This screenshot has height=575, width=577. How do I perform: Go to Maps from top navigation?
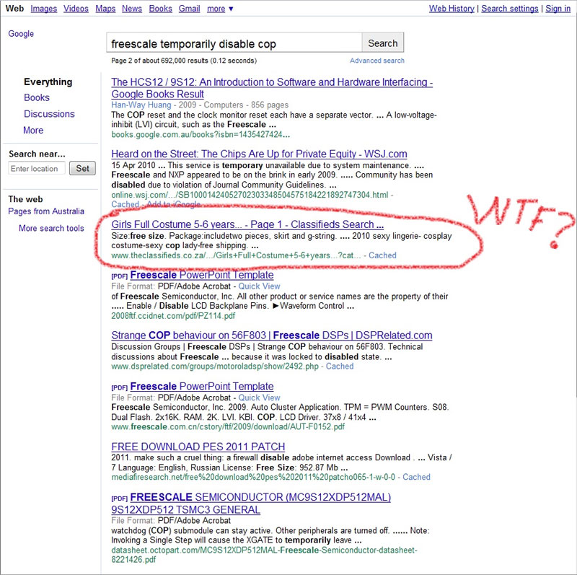[105, 9]
